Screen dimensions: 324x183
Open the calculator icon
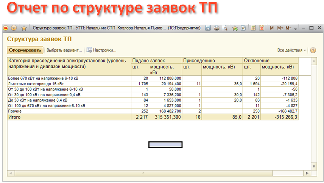click(x=253, y=28)
